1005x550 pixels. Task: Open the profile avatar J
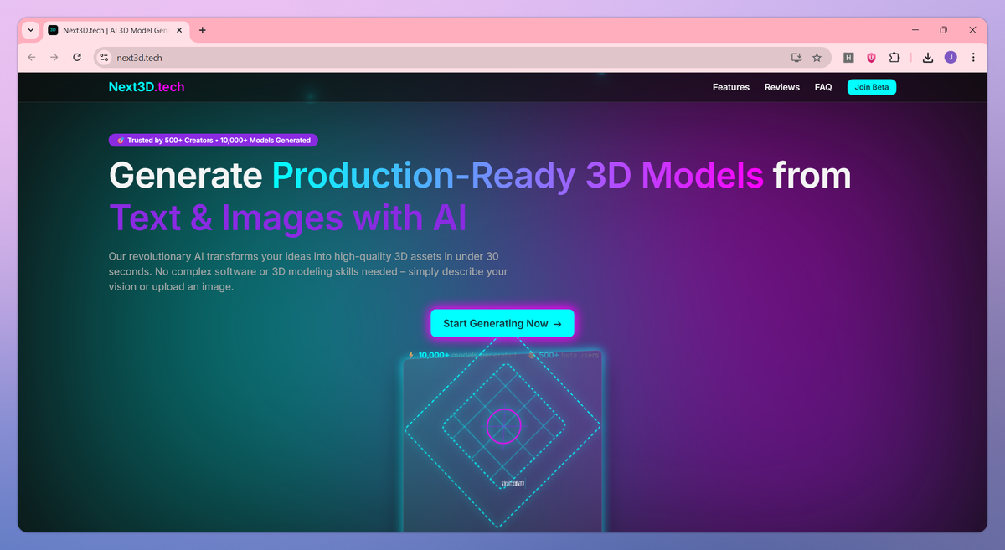coord(951,58)
